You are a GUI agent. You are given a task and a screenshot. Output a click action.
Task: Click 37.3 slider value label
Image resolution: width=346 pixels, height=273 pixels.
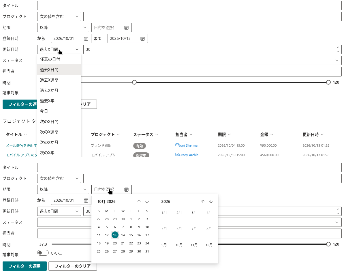[x=43, y=244]
